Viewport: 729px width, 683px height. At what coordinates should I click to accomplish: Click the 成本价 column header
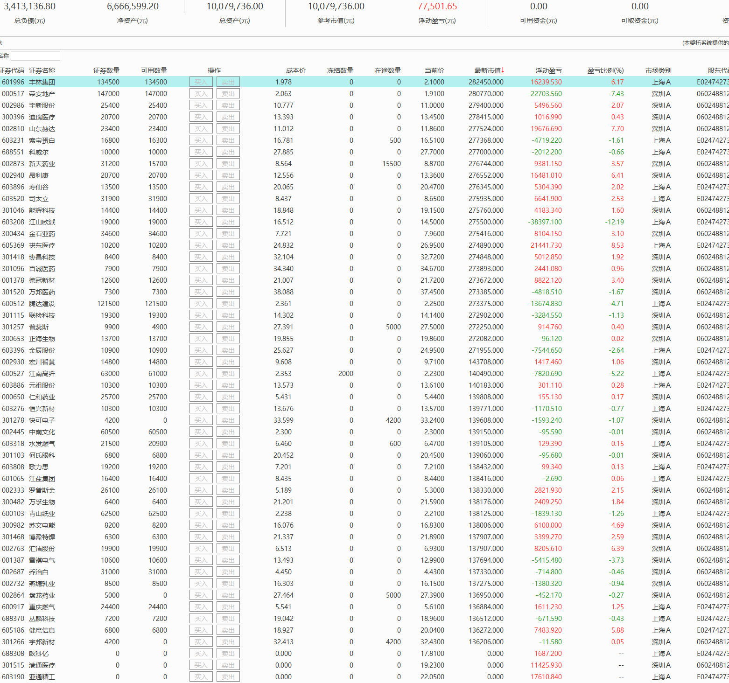coord(295,70)
